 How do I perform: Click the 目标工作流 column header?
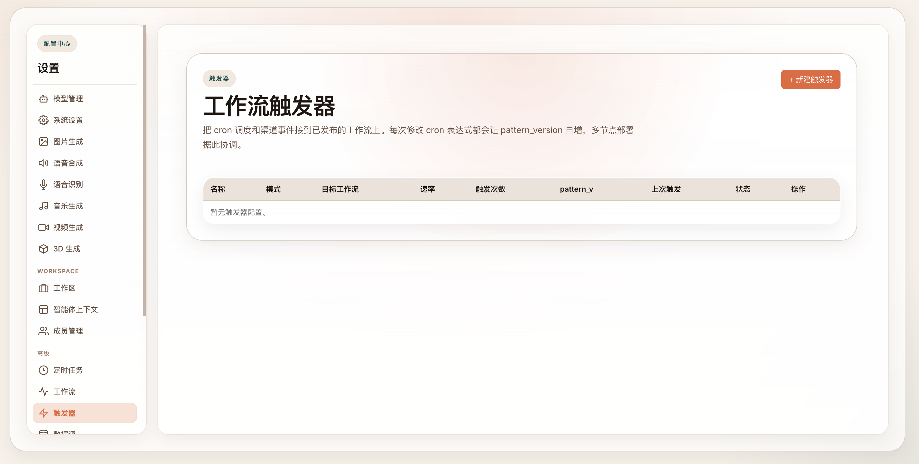(x=340, y=189)
